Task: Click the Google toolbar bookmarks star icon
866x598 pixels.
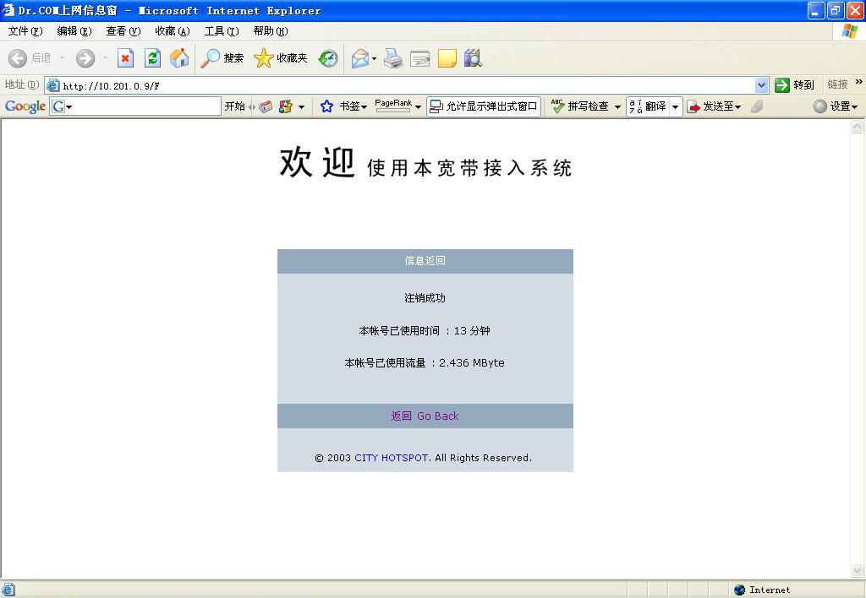Action: 326,106
